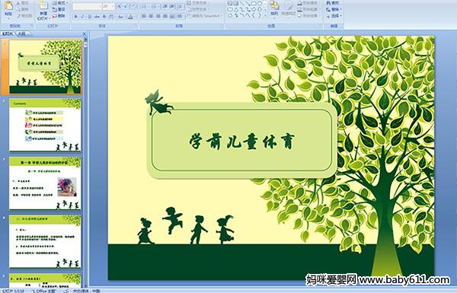Open the font name dropdown
Image resolution: width=457 pixels, height=293 pixels.
tap(87, 6)
